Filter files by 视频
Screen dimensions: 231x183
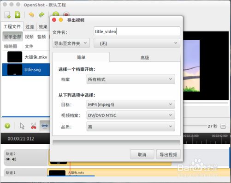click(x=29, y=37)
